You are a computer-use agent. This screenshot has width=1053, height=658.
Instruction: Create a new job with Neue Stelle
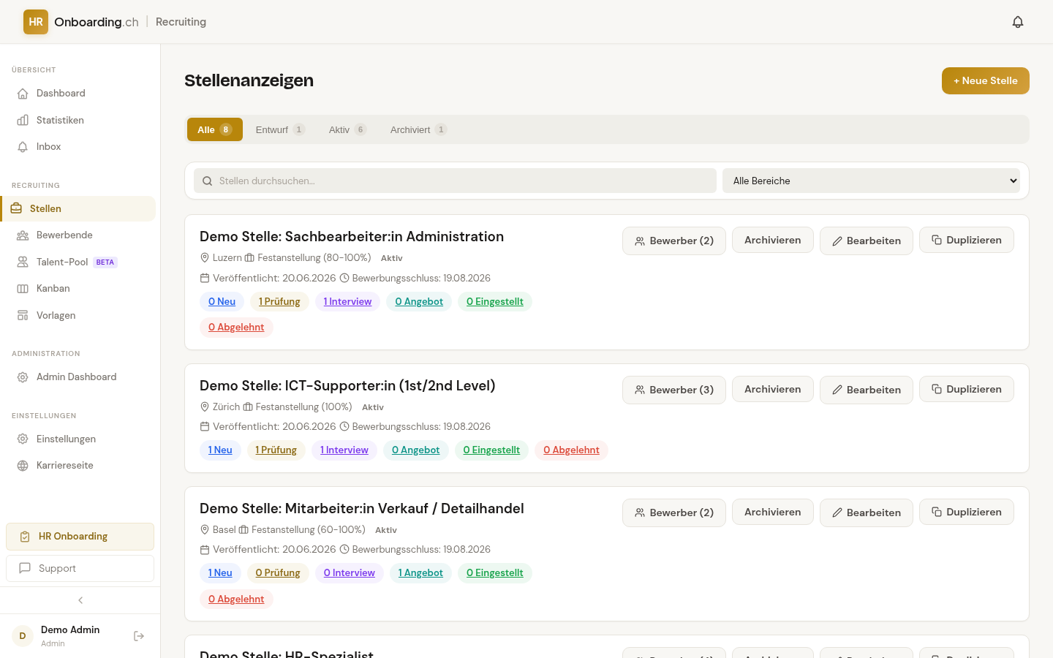click(x=986, y=80)
